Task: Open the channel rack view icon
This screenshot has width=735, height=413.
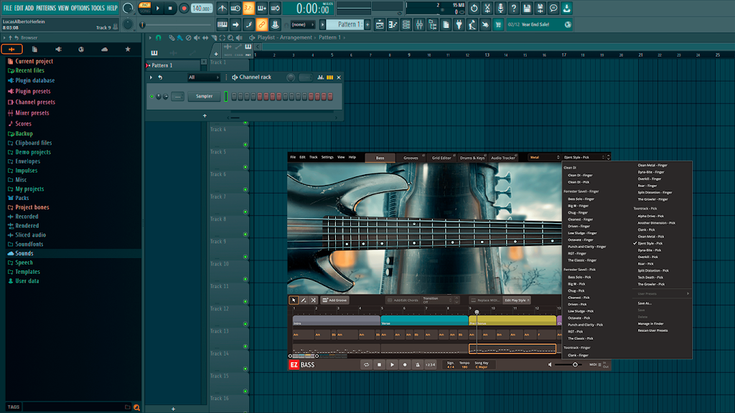Action: click(x=406, y=24)
